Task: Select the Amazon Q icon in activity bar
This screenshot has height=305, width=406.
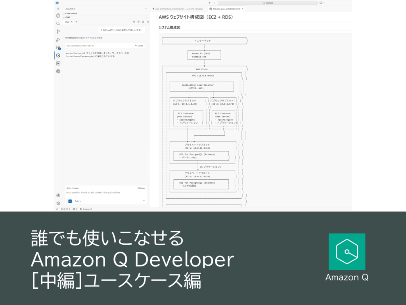Action: [x=58, y=56]
